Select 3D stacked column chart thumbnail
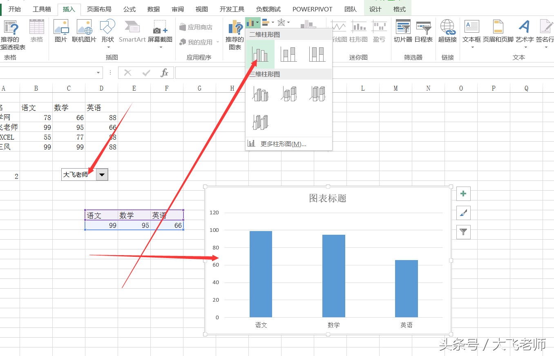 coord(288,93)
